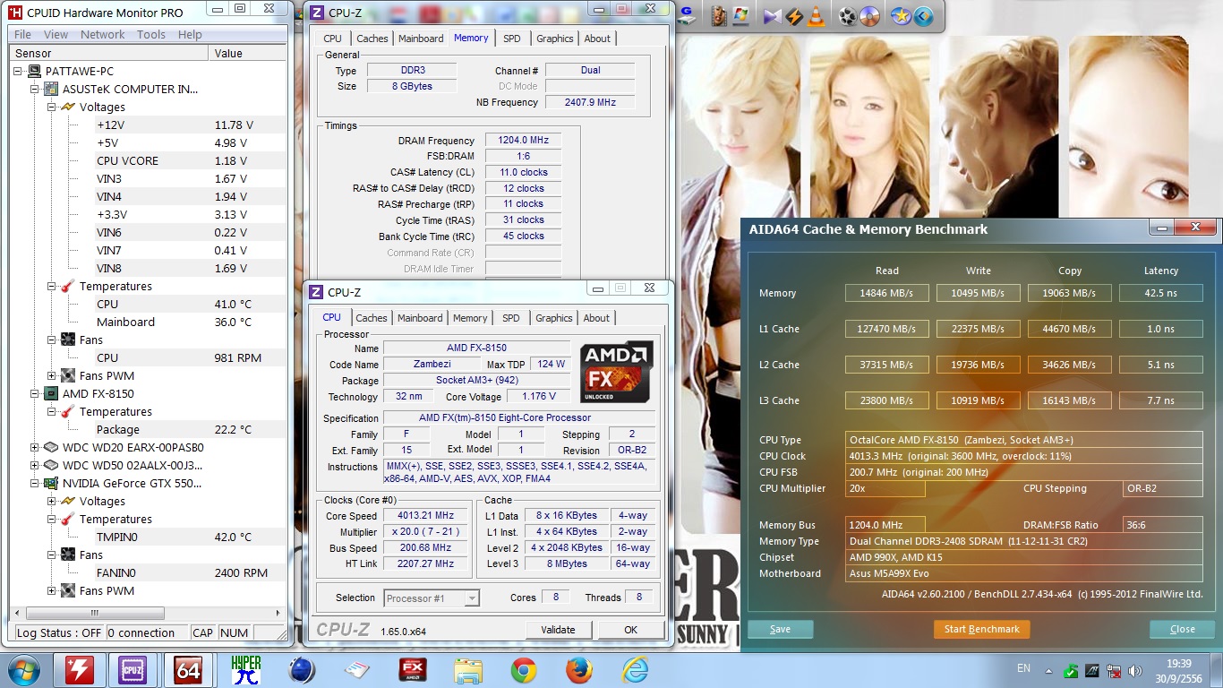The height and width of the screenshot is (688, 1223).
Task: Collapse AMD FX-8150 tree node
Action: pyautogui.click(x=35, y=394)
